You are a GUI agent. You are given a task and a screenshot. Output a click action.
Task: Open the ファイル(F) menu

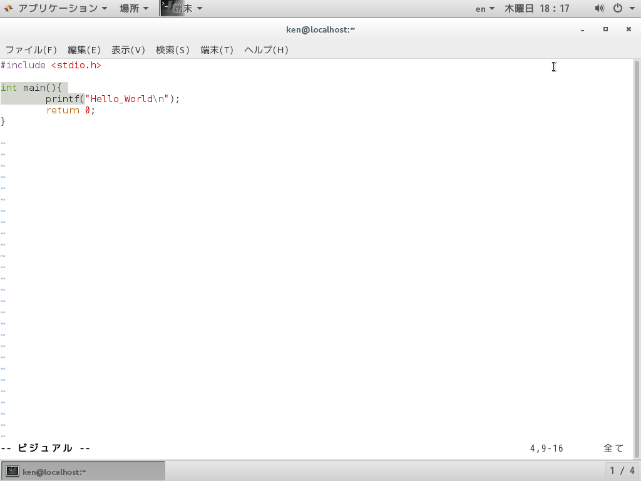pyautogui.click(x=31, y=50)
